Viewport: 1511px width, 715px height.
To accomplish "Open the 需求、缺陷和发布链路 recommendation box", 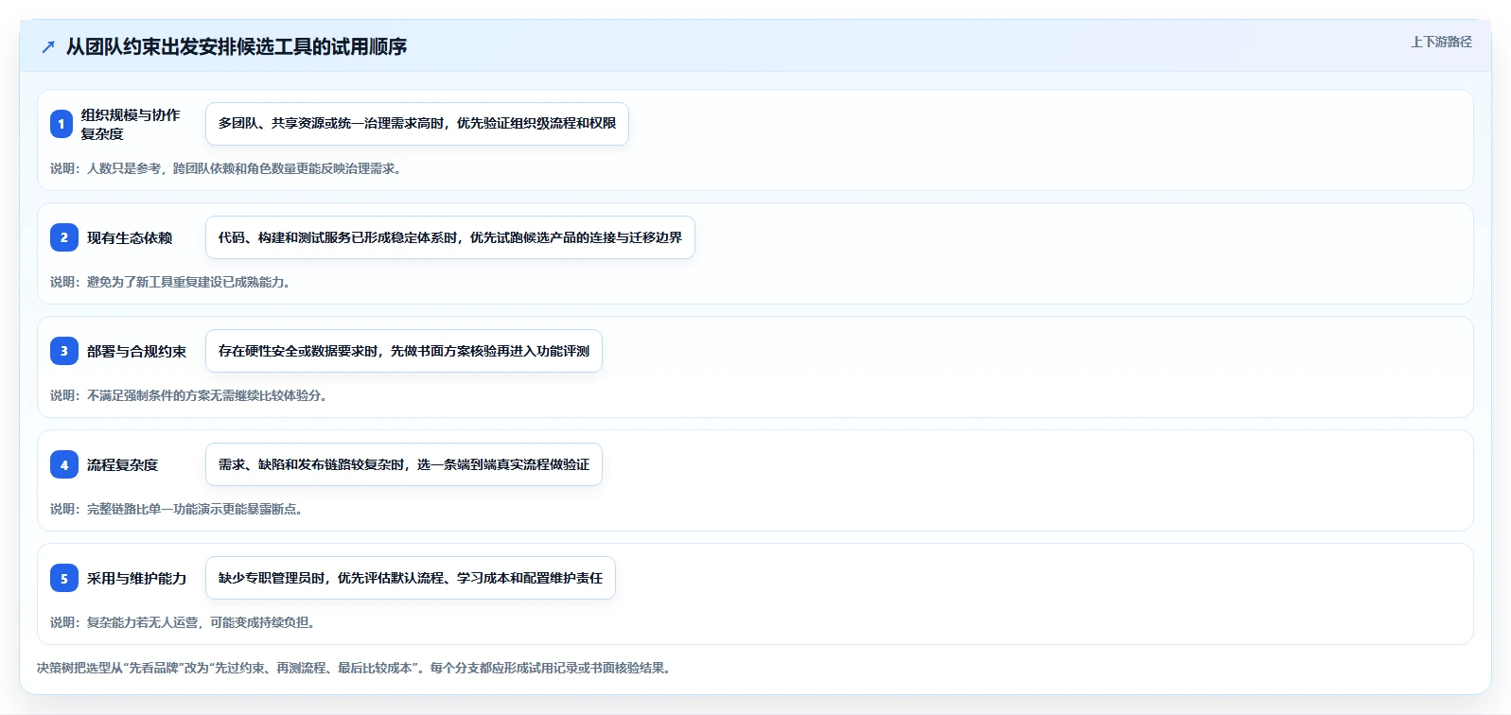I will pos(404,464).
